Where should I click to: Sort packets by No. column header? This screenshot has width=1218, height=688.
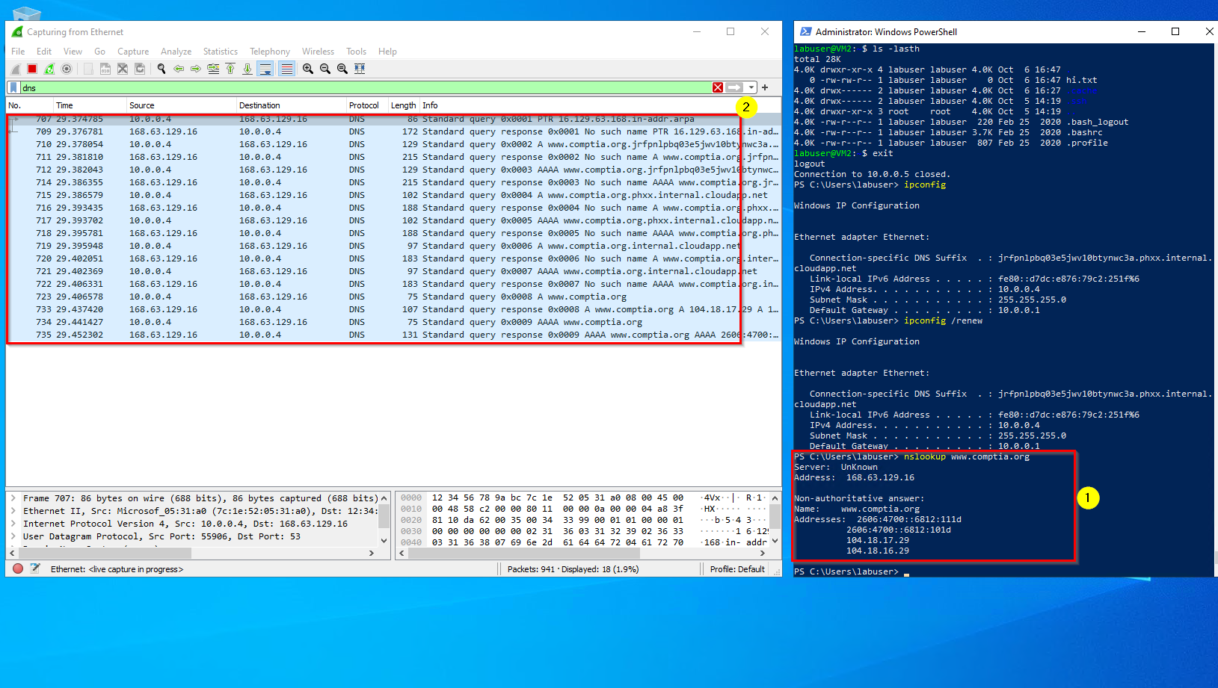click(x=30, y=105)
